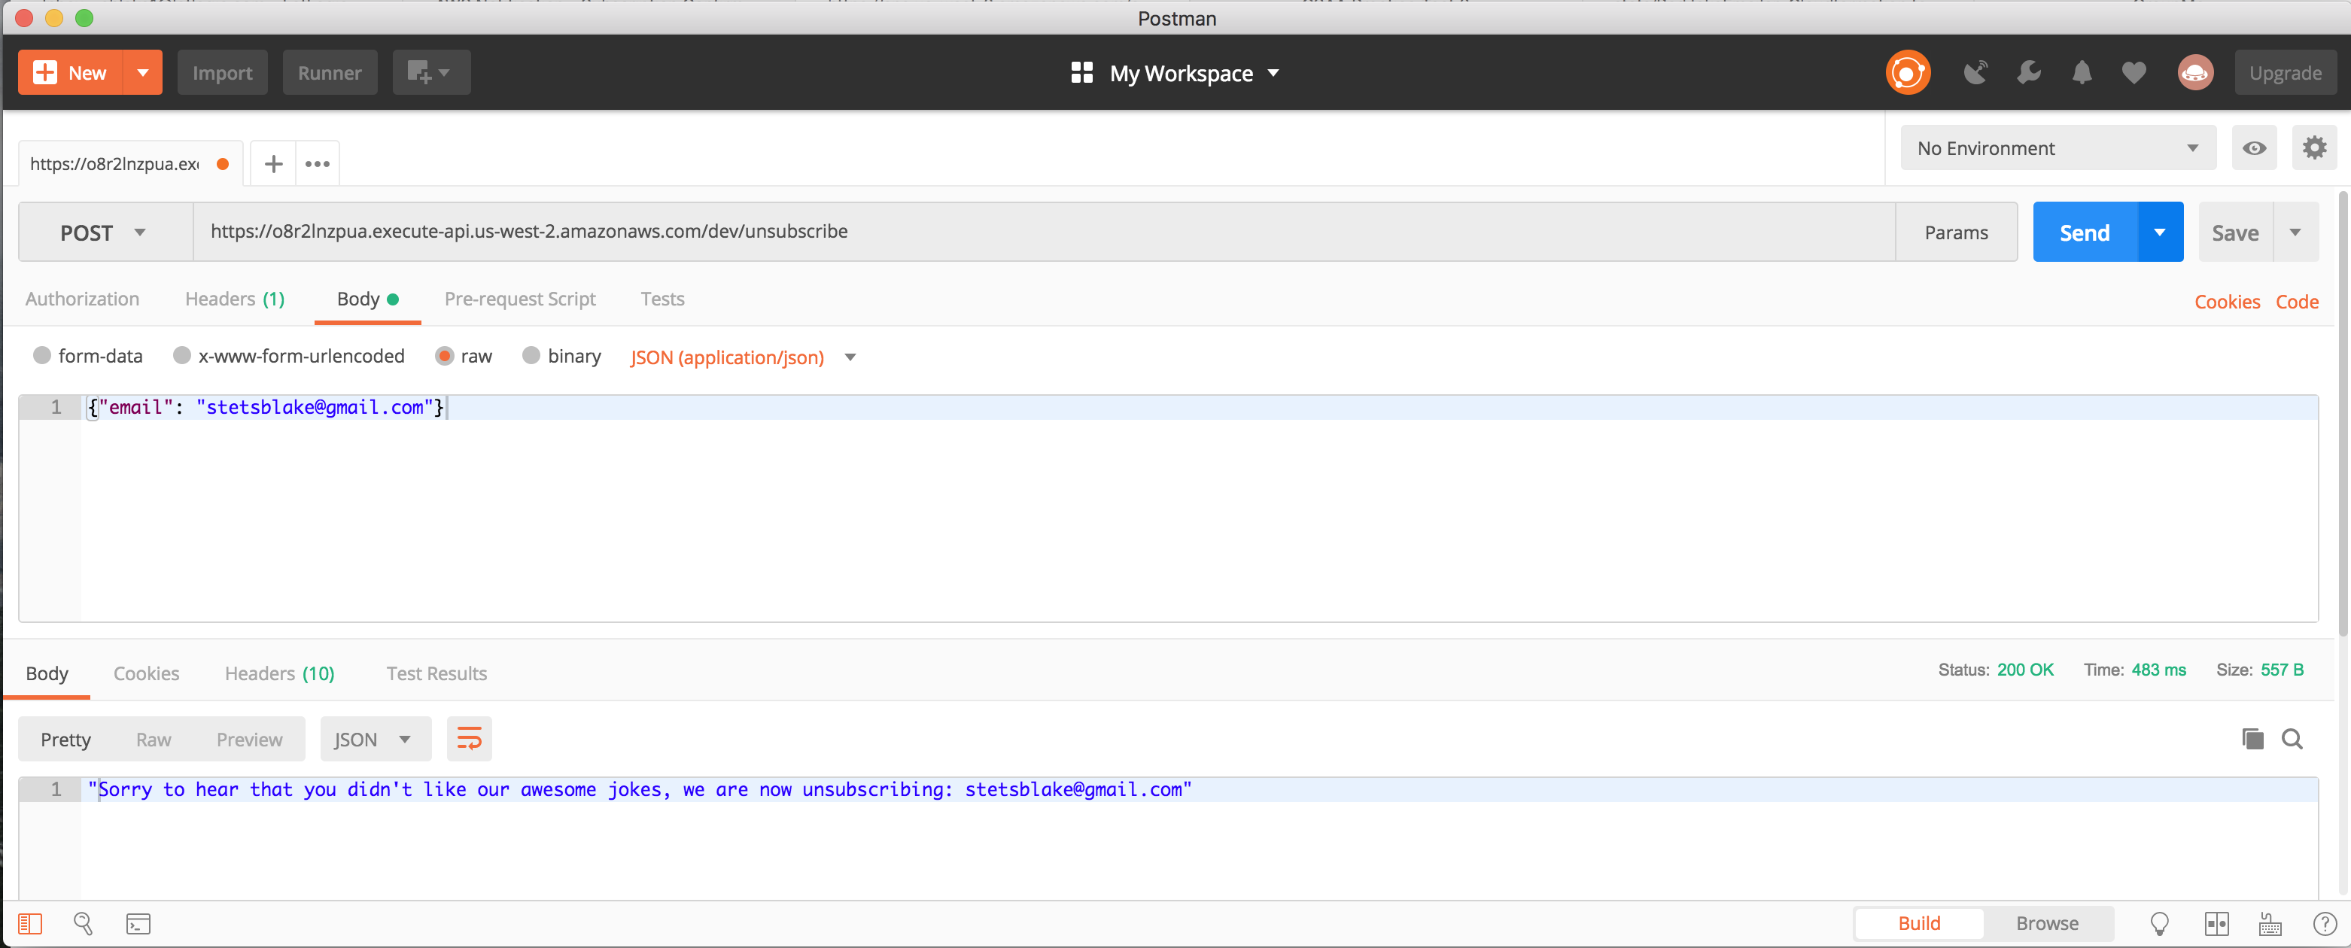2351x948 pixels.
Task: Expand the No Environment dropdown
Action: [2058, 147]
